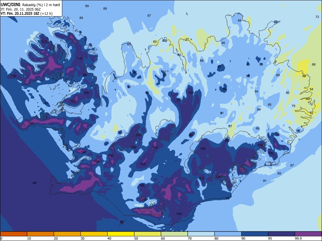Click the dark orange 0–10 legend swatch

click(x=14, y=234)
